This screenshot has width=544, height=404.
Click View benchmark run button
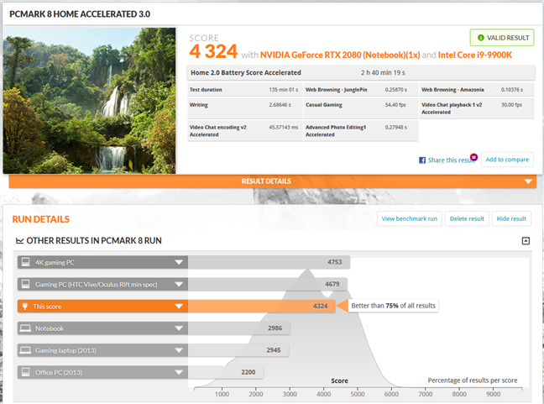click(x=410, y=218)
